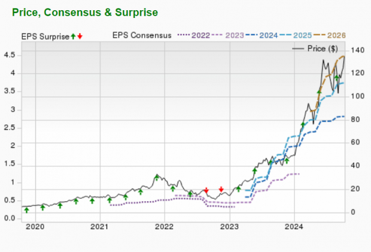Image resolution: width=371 pixels, height=252 pixels.
Task: Click the green up arrow in the EPS Surprise legend
Action: point(74,36)
